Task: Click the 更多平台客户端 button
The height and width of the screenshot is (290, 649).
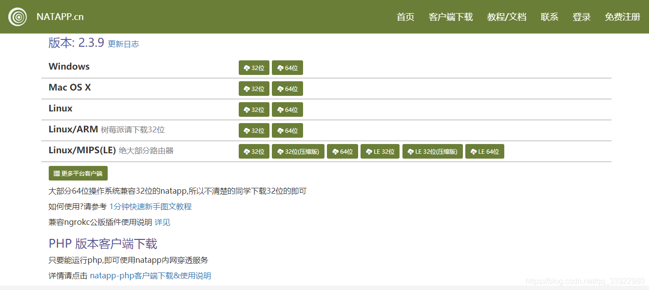Action: [78, 173]
